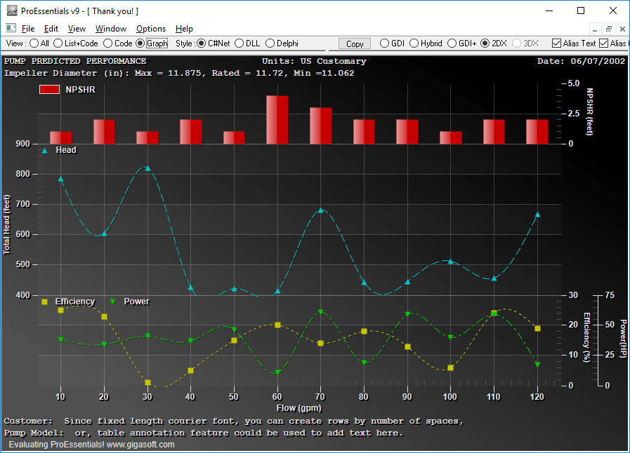
Task: Click the red NPSHR legend swatch
Action: point(49,90)
